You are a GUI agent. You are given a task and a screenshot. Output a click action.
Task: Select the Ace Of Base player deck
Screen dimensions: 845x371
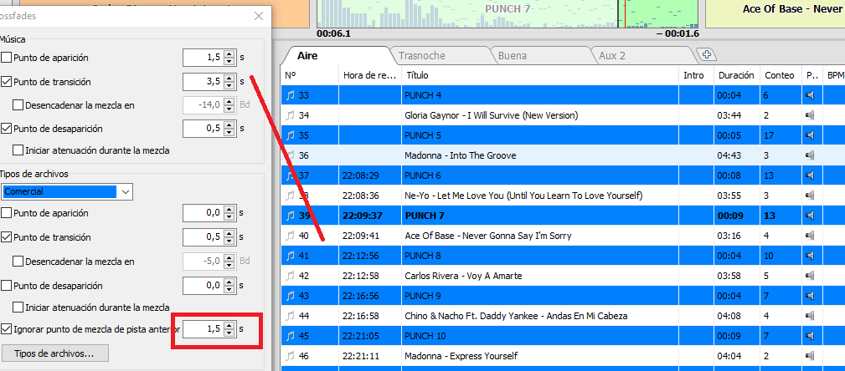(x=775, y=14)
